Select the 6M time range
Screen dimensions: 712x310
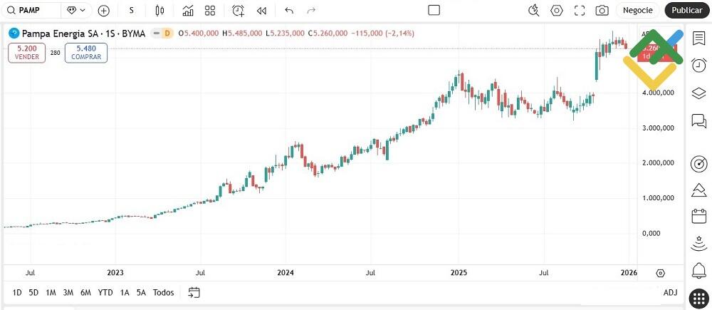(86, 292)
